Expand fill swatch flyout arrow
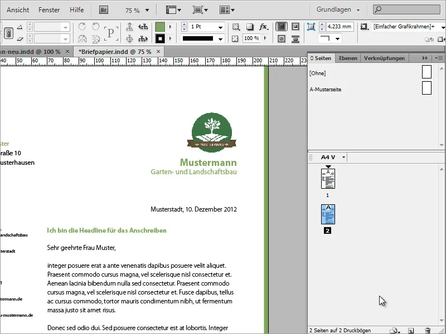 click(171, 27)
